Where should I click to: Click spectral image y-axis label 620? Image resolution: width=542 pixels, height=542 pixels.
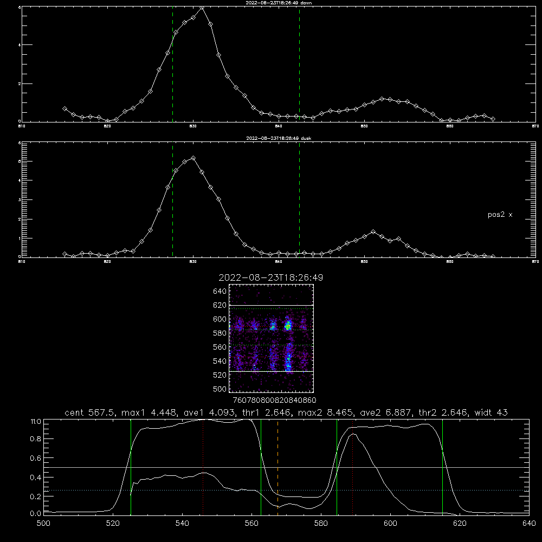(x=220, y=305)
